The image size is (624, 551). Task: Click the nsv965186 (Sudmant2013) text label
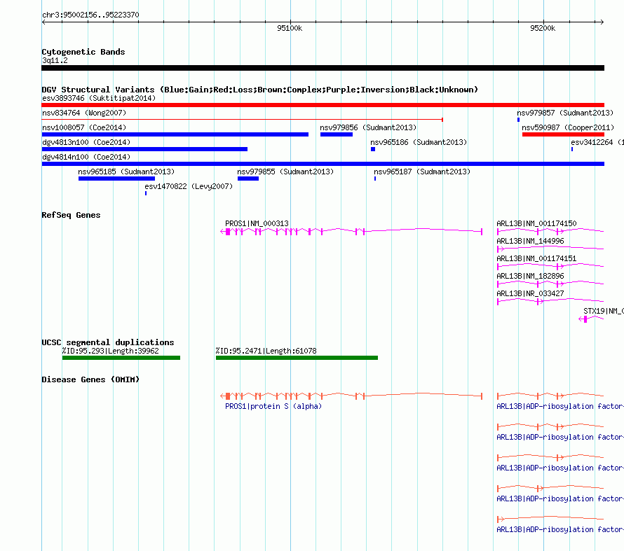pyautogui.click(x=419, y=142)
